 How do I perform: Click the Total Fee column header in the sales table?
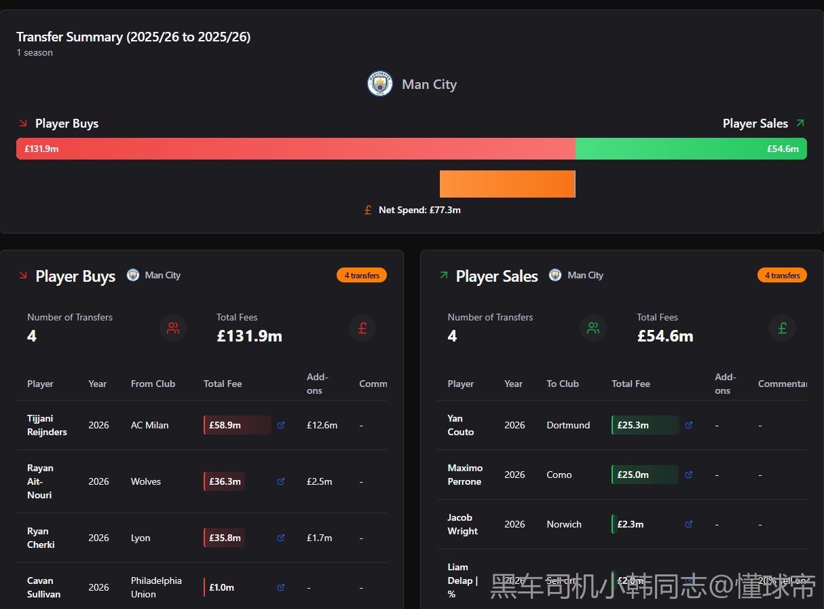tap(631, 384)
